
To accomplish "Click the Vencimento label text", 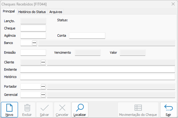I will click(x=63, y=52).
